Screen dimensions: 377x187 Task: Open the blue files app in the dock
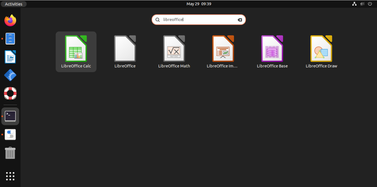click(x=10, y=38)
